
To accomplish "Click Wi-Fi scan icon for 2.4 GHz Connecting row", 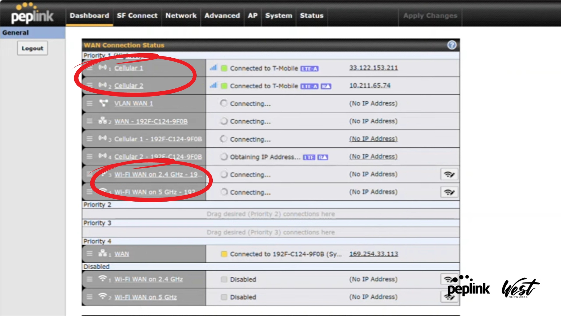I will pyautogui.click(x=449, y=174).
